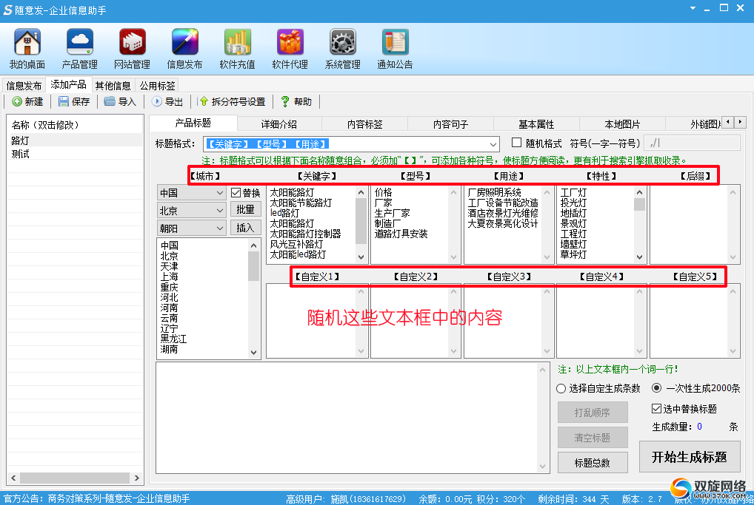The image size is (754, 505).
Task: Open 网站管理 red factory icon
Action: tap(133, 49)
